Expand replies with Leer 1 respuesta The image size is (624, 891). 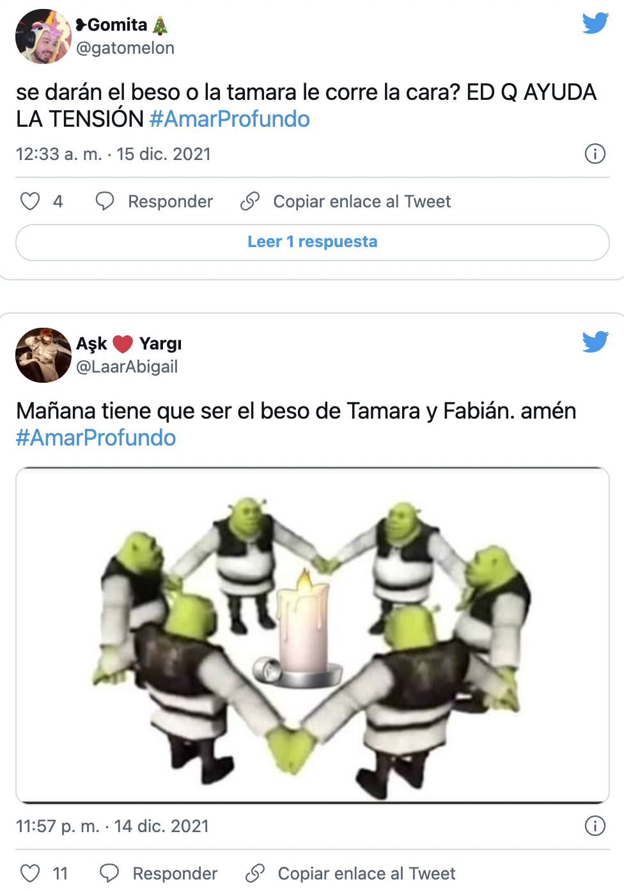[x=313, y=242]
